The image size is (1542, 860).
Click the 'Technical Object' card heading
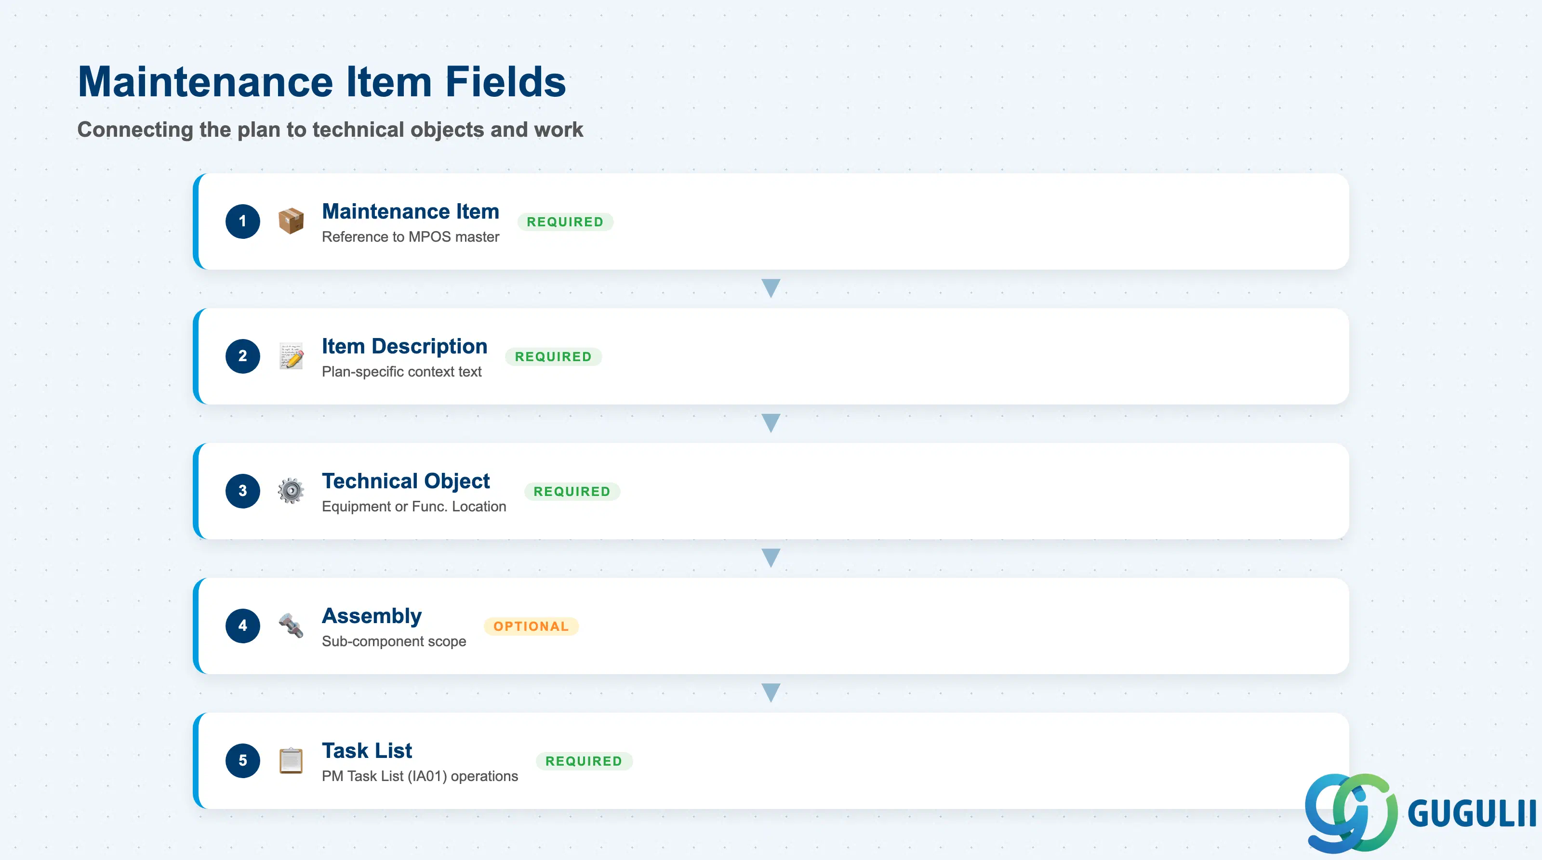406,481
